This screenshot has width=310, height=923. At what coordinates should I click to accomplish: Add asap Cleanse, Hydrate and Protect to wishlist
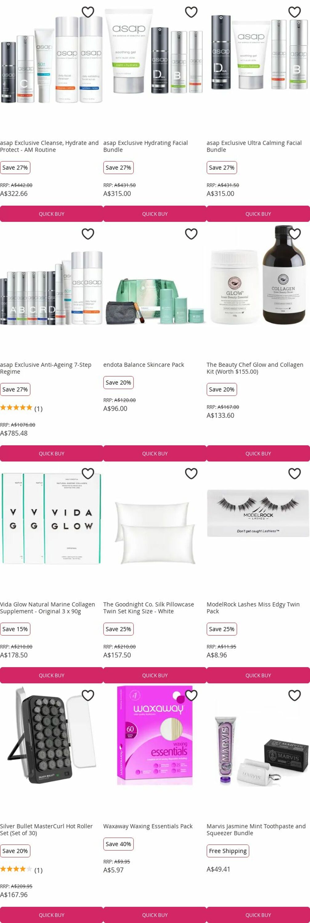88,12
